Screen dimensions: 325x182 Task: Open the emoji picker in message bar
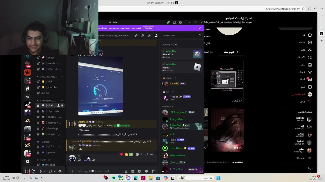[146, 171]
